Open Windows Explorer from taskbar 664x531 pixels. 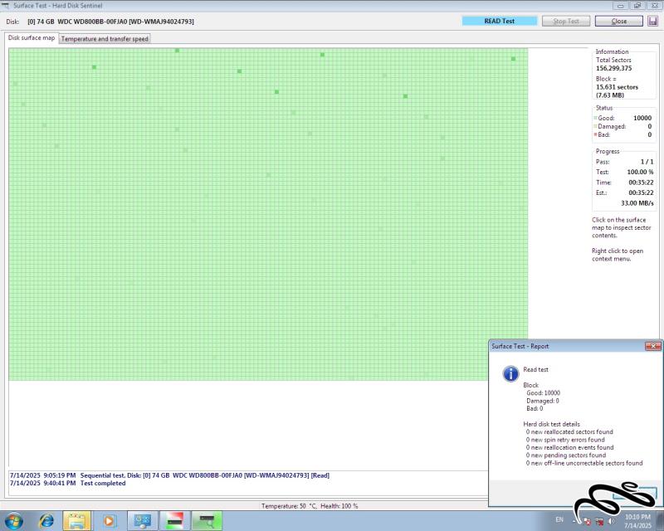coord(76,520)
